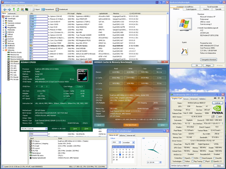Open the GPU-Z hamburger menu icon
Screen dimensions: 226x169
pos(222,98)
